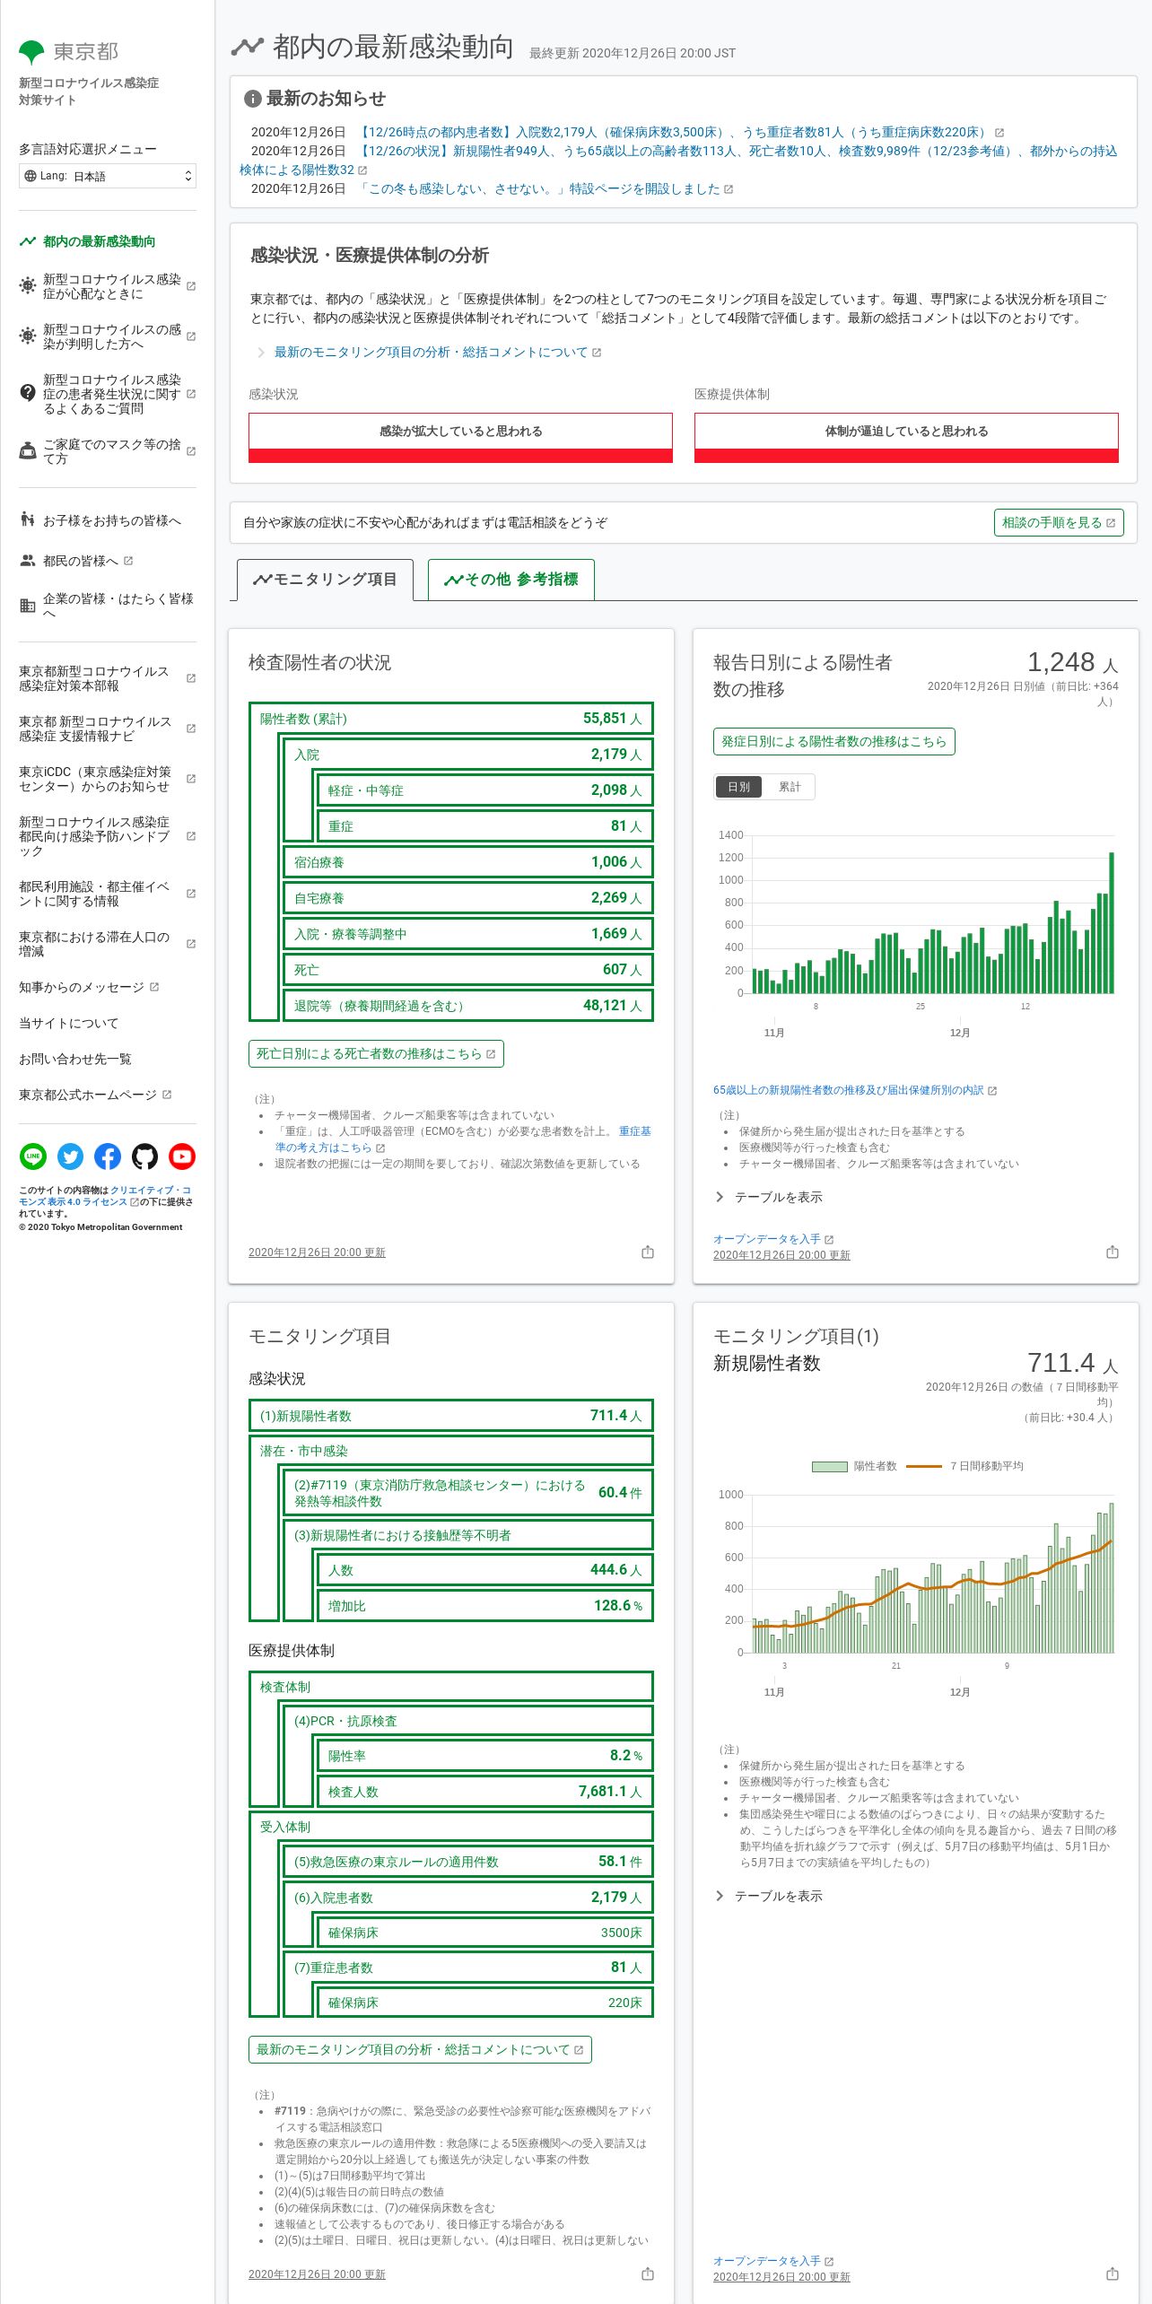Click red 感染が拡大していると思われる status bar

tap(460, 438)
